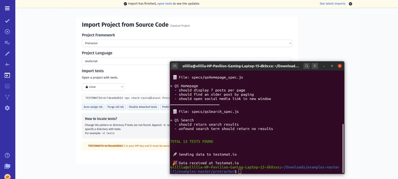Open the Settings gear icon in the sidebar
The width and height of the screenshot is (398, 179).
coord(7,108)
